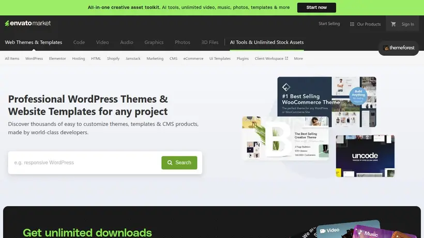
Task: Open the Audio category
Action: [127, 42]
